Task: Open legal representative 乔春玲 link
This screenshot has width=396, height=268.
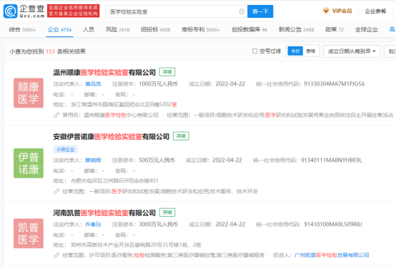Action: click(x=93, y=225)
